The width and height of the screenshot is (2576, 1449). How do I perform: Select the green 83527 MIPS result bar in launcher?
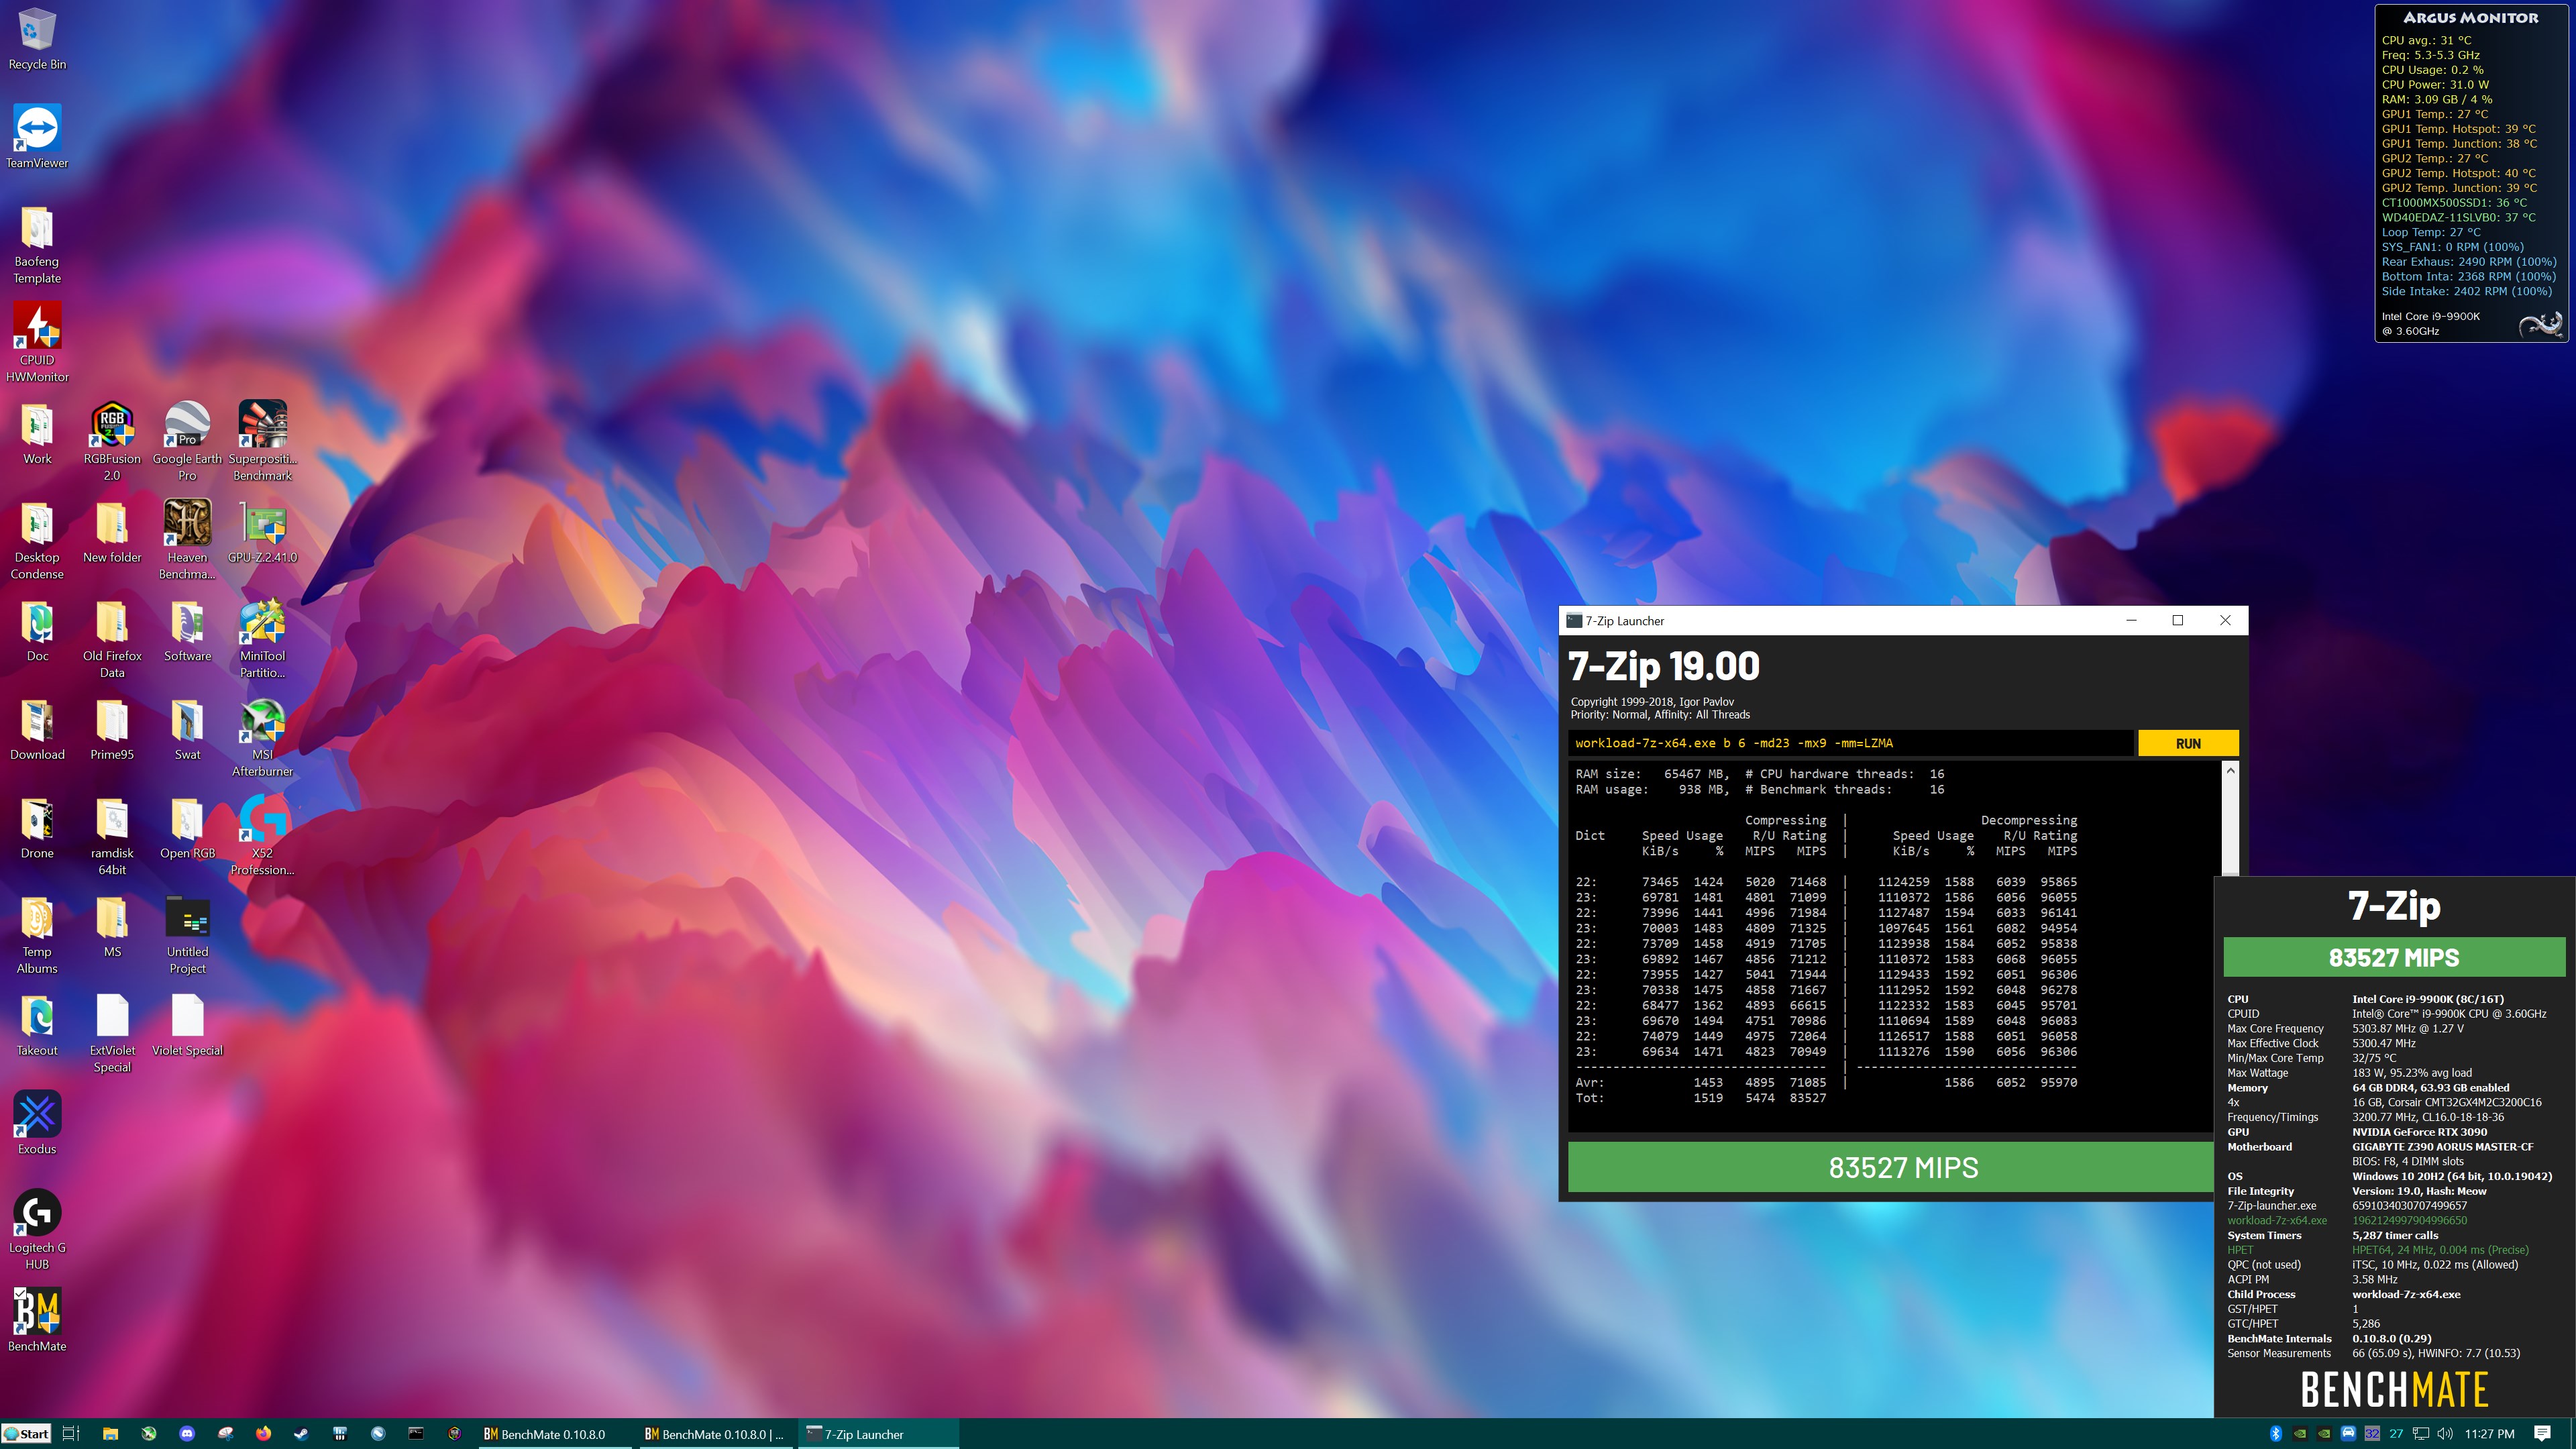coord(1890,1167)
